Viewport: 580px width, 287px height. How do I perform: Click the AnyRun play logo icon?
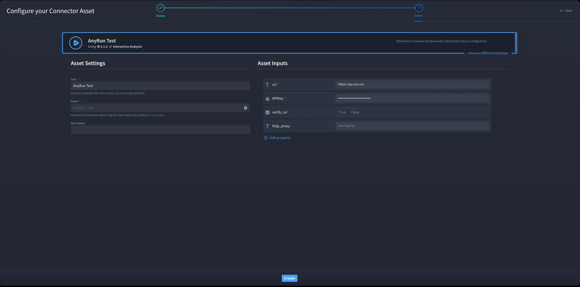pyautogui.click(x=76, y=43)
